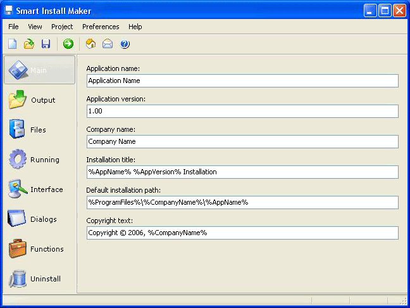Open the File menu

[13, 27]
